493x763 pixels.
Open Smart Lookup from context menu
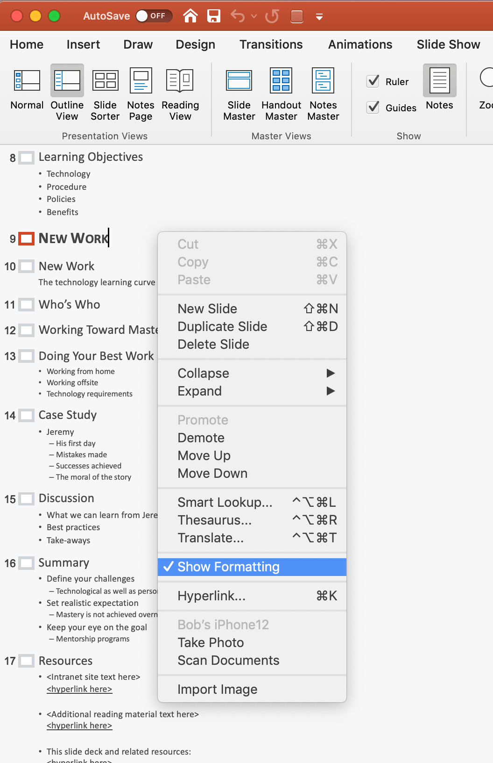(252, 502)
